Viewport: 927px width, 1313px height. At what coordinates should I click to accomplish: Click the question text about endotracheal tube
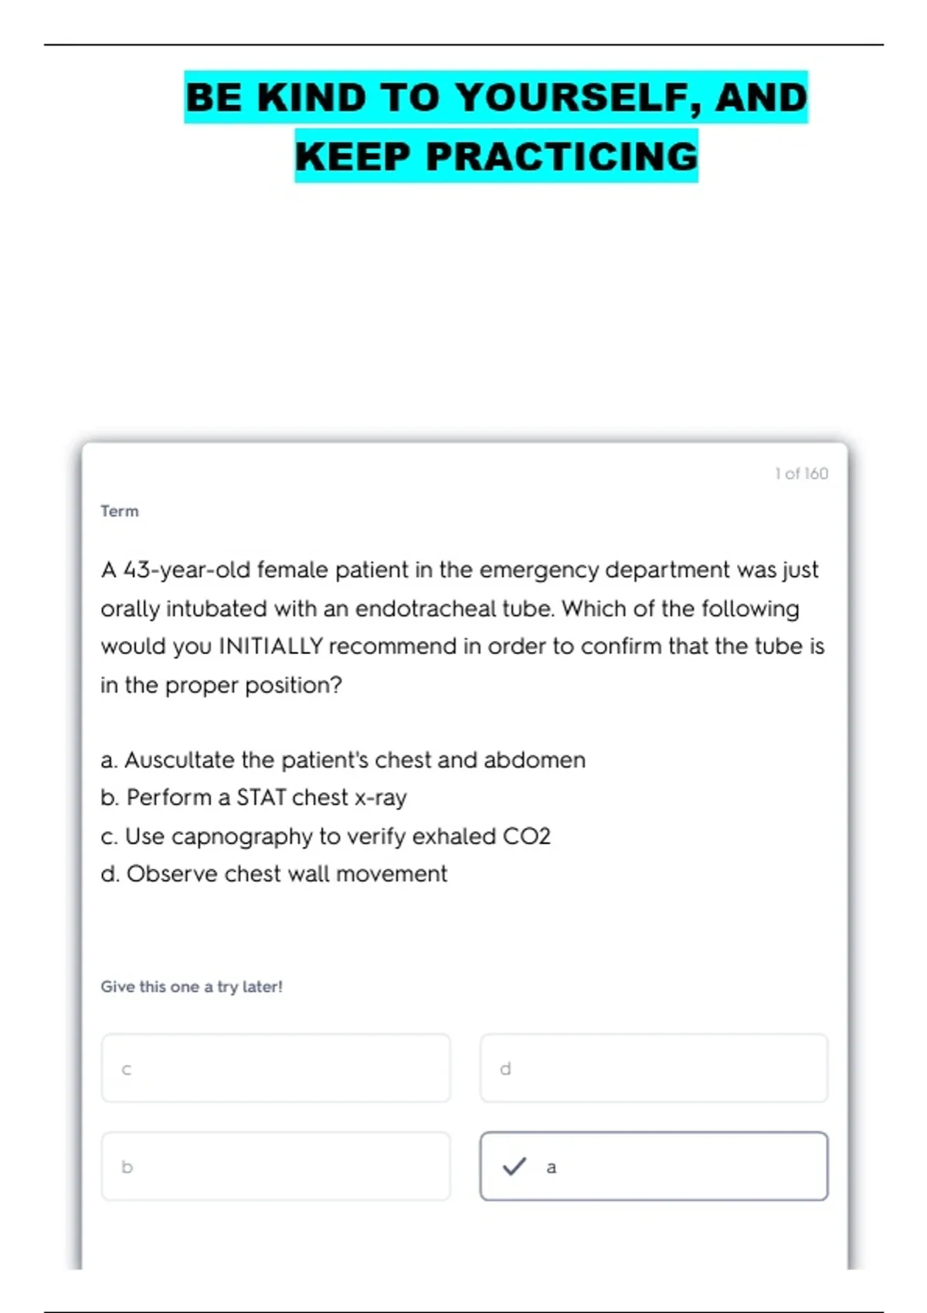coord(463,627)
